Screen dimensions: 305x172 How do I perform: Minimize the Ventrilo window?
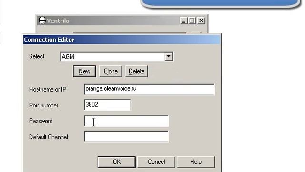point(183,21)
